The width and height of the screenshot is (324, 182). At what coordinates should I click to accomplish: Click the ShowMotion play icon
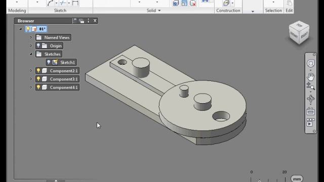[310, 122]
